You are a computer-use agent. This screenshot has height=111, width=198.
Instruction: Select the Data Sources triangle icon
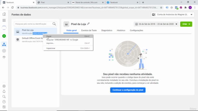point(4,44)
